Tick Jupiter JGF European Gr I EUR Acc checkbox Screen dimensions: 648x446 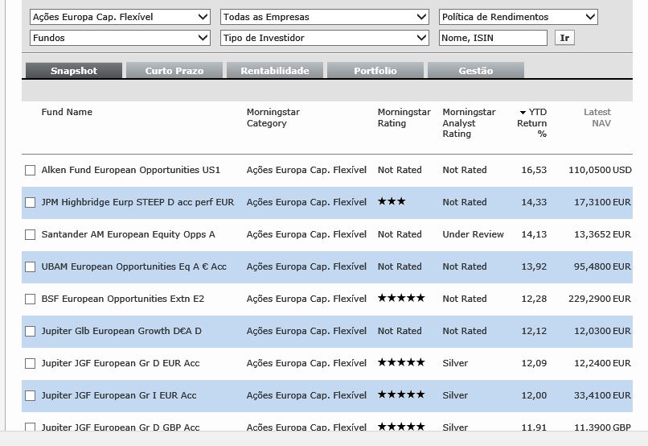coord(31,396)
